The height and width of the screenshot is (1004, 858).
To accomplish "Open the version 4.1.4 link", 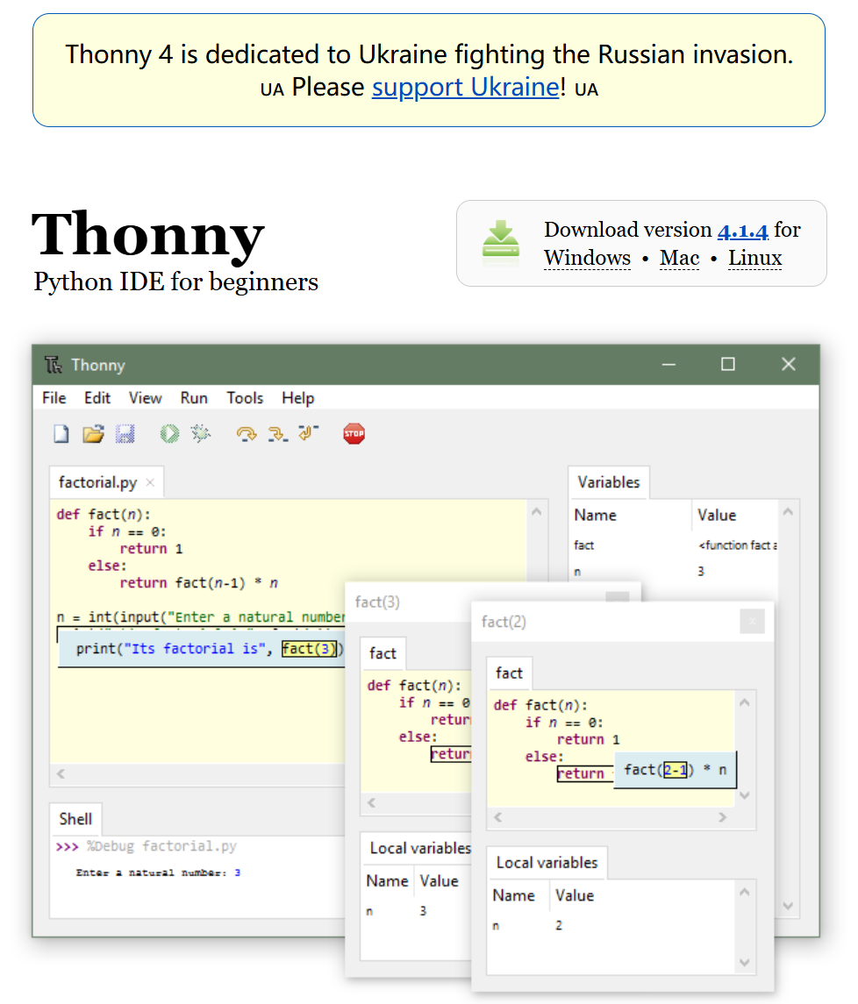I will tap(743, 230).
